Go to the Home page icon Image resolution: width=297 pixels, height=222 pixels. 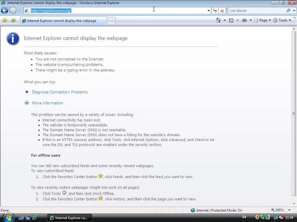218,20
